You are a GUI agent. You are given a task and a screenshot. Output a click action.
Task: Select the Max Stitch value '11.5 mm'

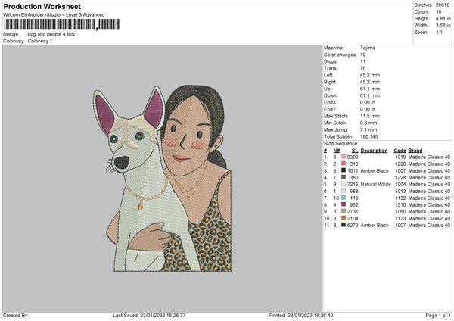click(x=370, y=116)
